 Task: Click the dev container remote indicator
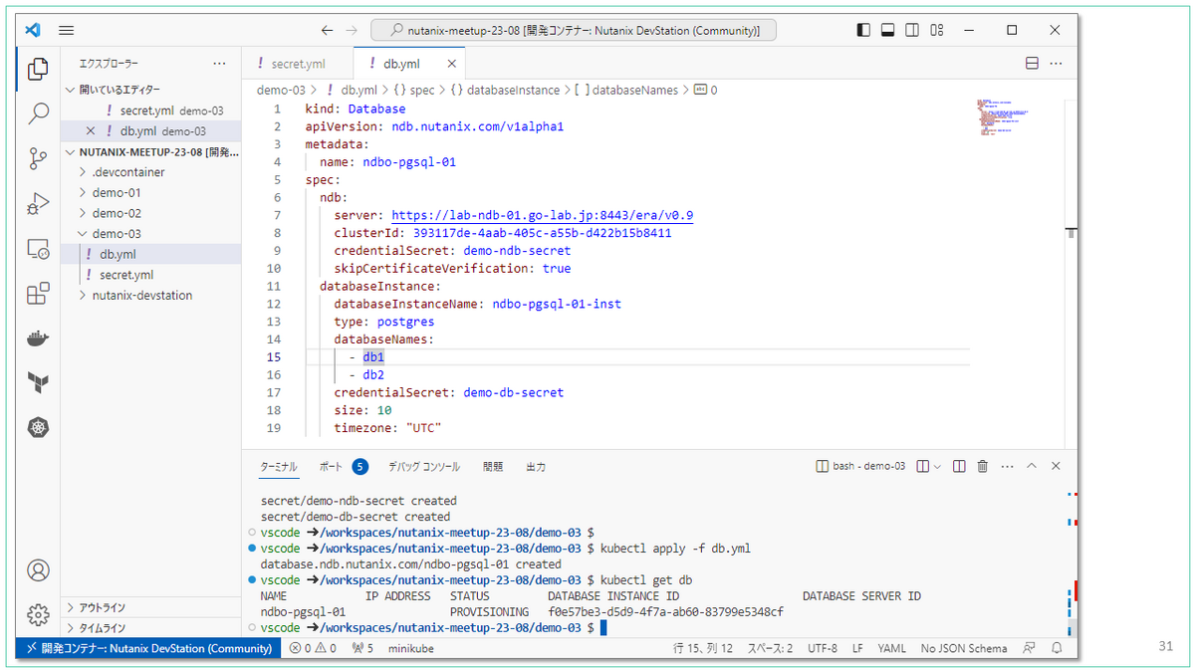[148, 648]
